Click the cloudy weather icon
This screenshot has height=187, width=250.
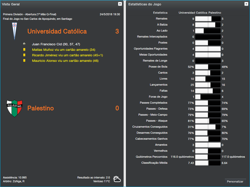coord(117,179)
